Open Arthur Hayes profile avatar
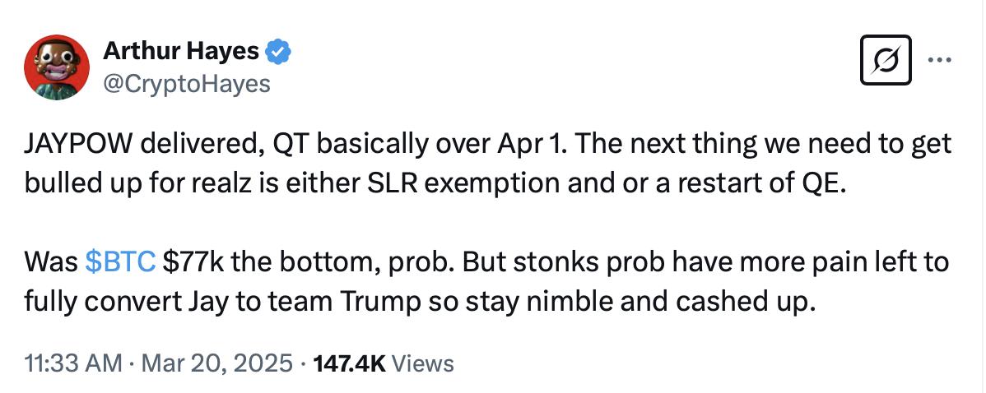Image resolution: width=986 pixels, height=393 pixels. click(x=57, y=67)
